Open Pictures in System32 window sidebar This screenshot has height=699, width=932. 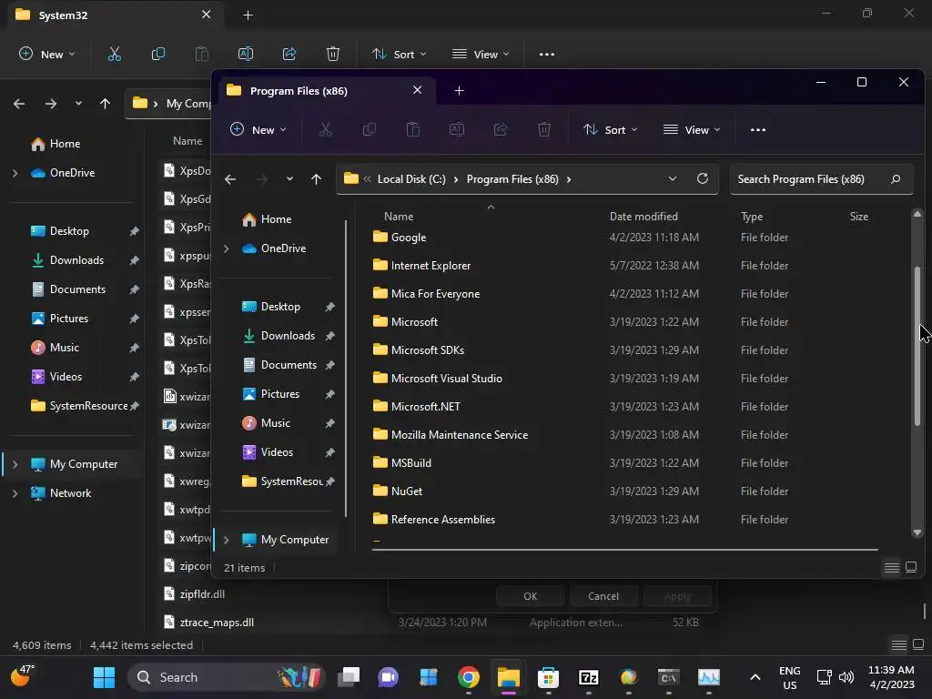point(69,319)
